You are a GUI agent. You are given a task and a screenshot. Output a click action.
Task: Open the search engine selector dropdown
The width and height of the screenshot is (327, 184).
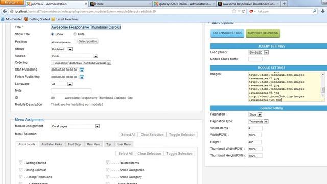252,11
